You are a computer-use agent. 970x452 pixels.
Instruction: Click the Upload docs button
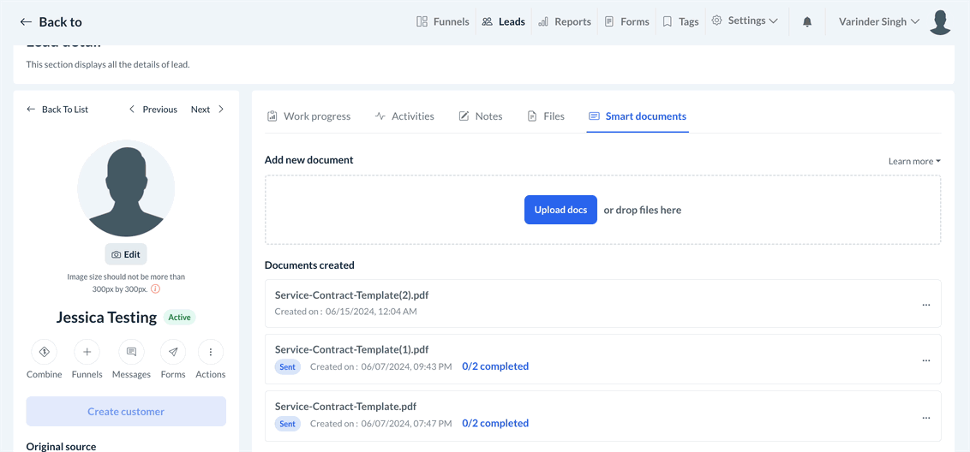(x=560, y=210)
